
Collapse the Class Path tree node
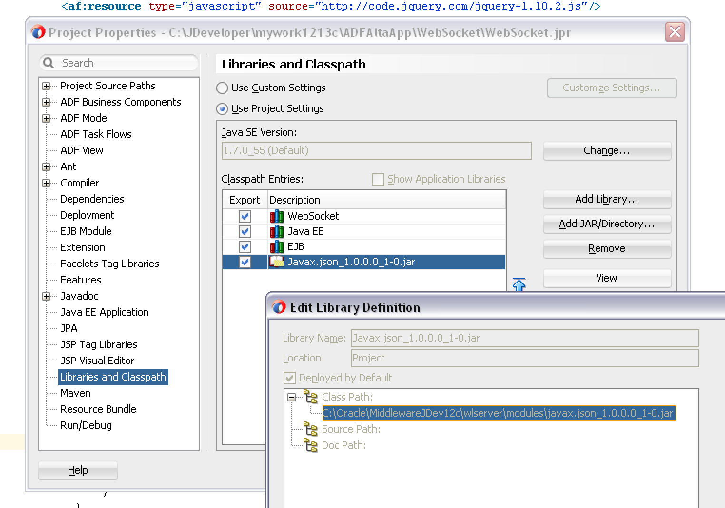291,397
